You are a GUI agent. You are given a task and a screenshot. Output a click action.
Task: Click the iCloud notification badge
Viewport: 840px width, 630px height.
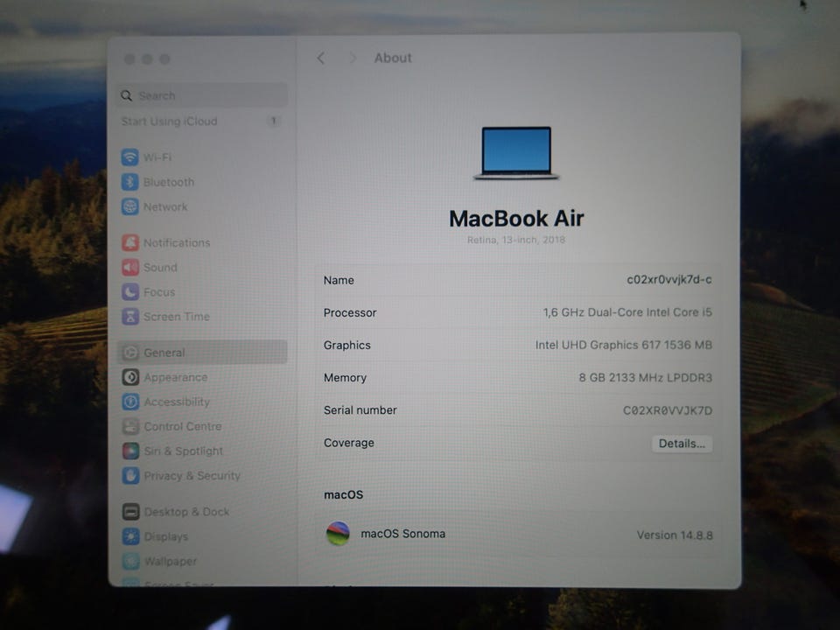273,121
